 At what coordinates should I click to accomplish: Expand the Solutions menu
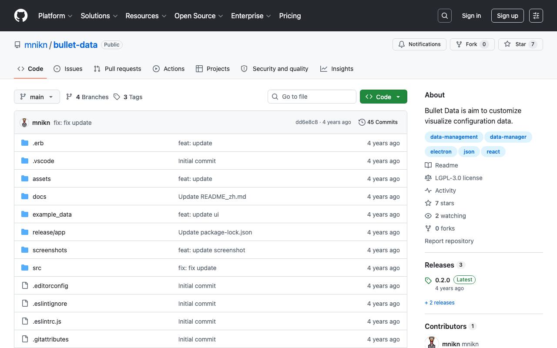point(99,16)
